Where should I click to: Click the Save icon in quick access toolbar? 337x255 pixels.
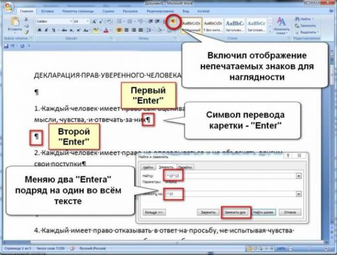(x=6, y=46)
